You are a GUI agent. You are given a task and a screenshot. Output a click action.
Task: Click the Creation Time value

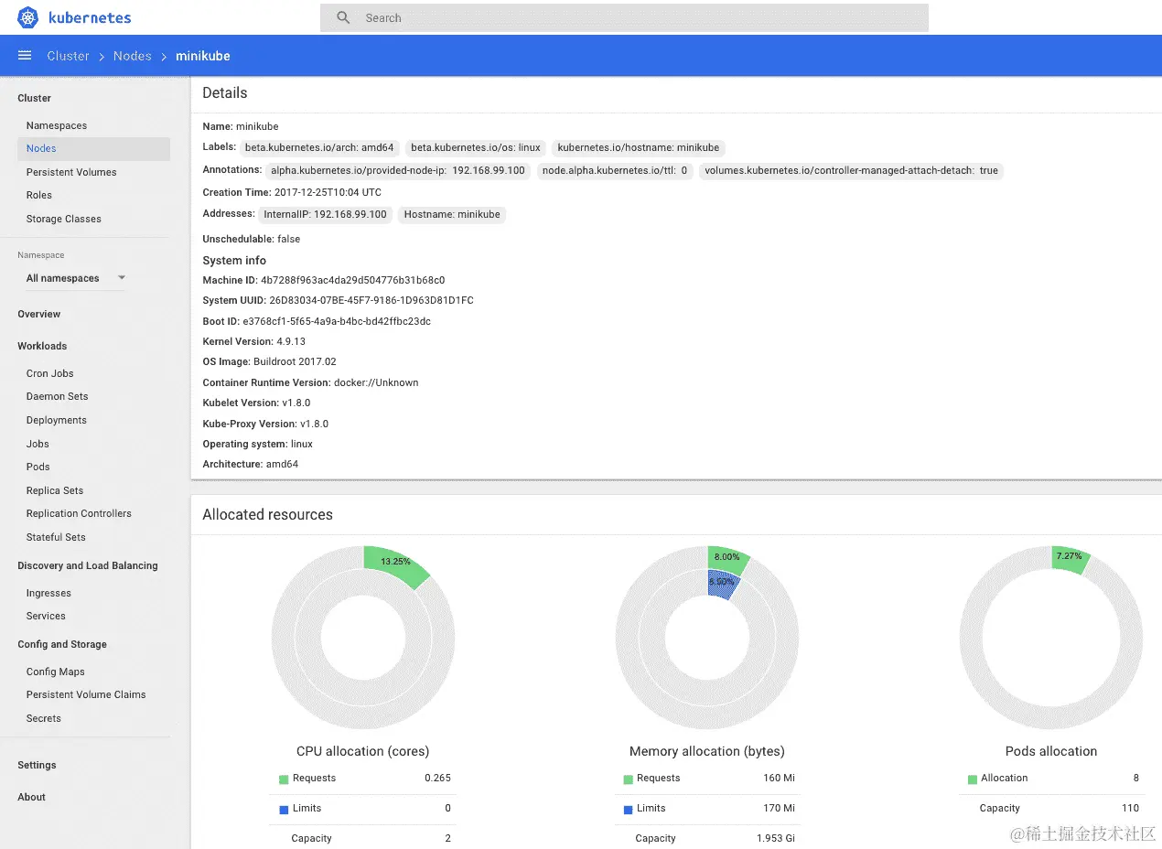pyautogui.click(x=328, y=192)
